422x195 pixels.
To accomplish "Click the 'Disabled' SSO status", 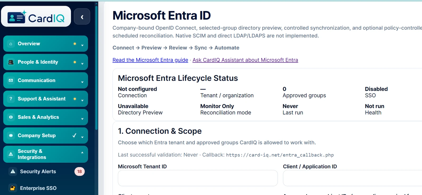I will 376,89.
